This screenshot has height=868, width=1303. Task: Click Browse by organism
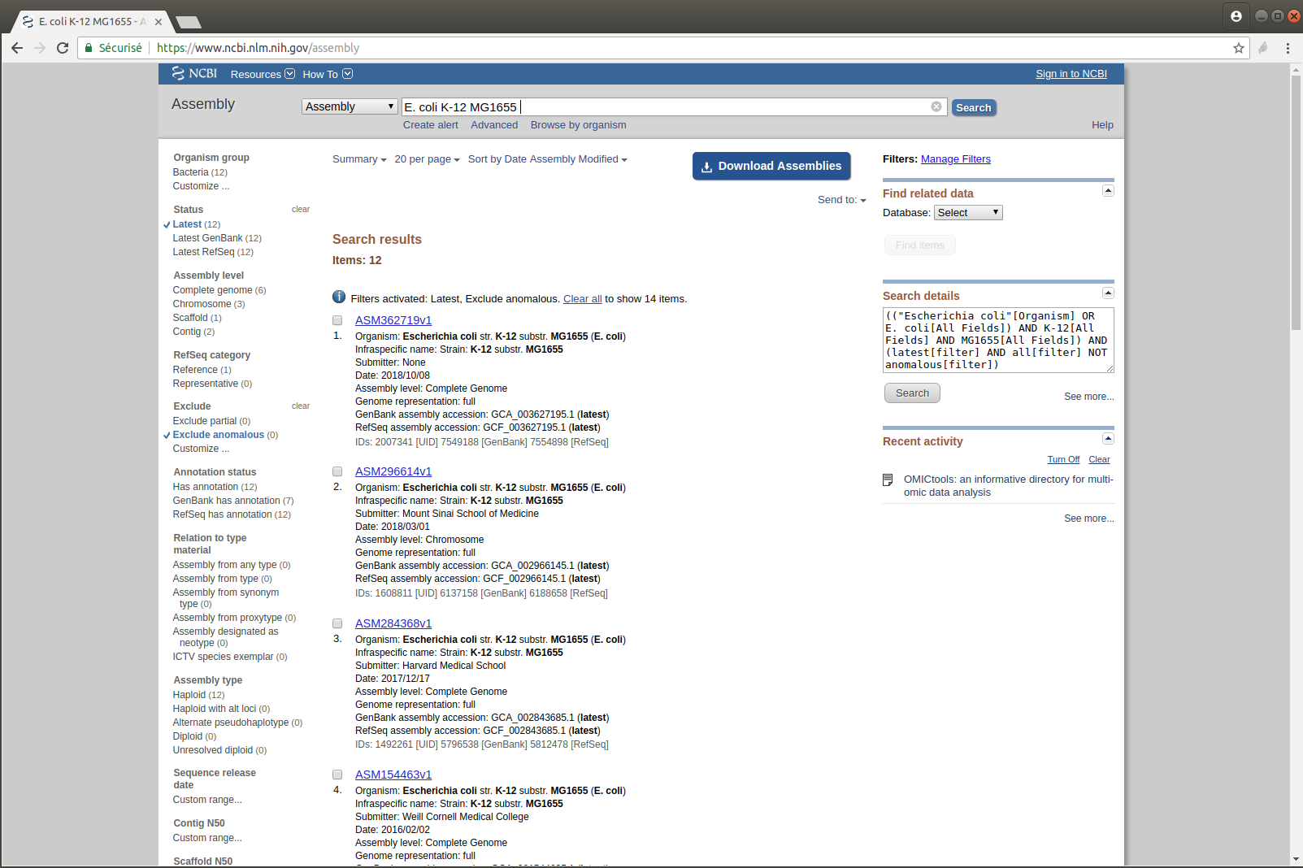(x=578, y=125)
